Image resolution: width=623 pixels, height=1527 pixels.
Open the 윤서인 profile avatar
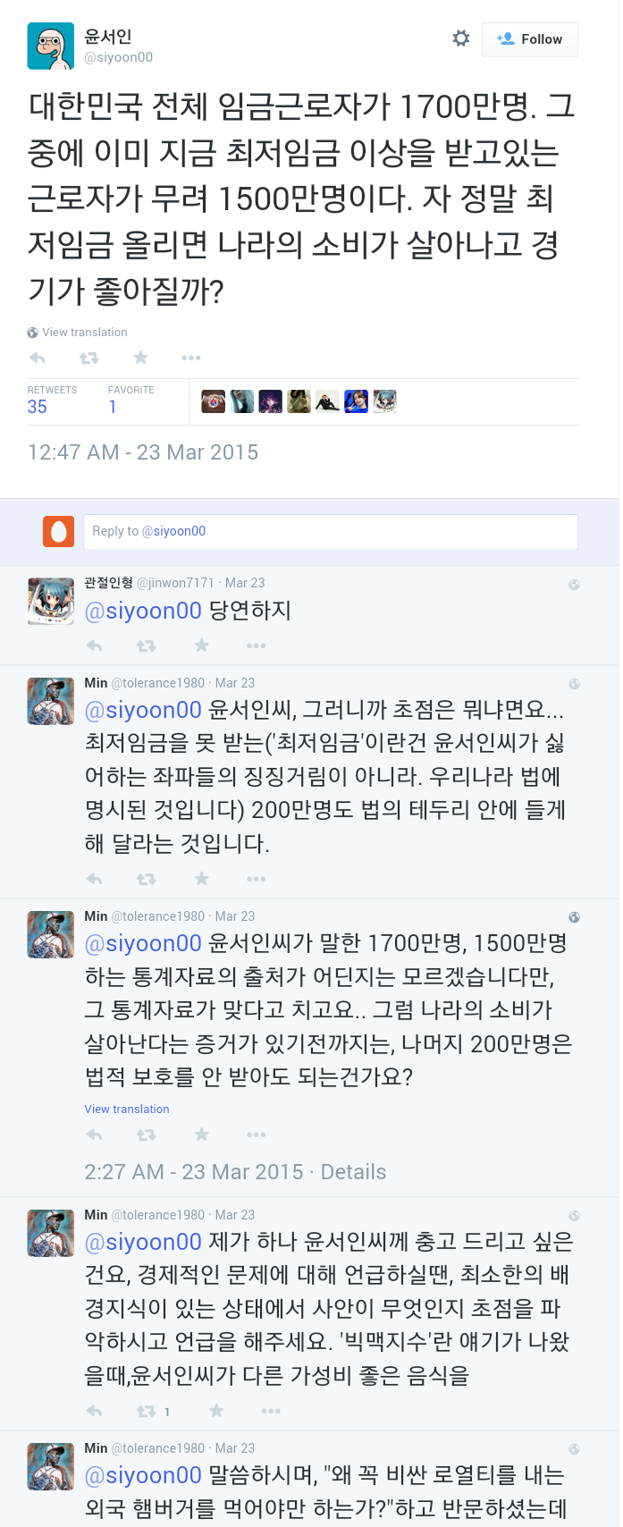(x=51, y=46)
